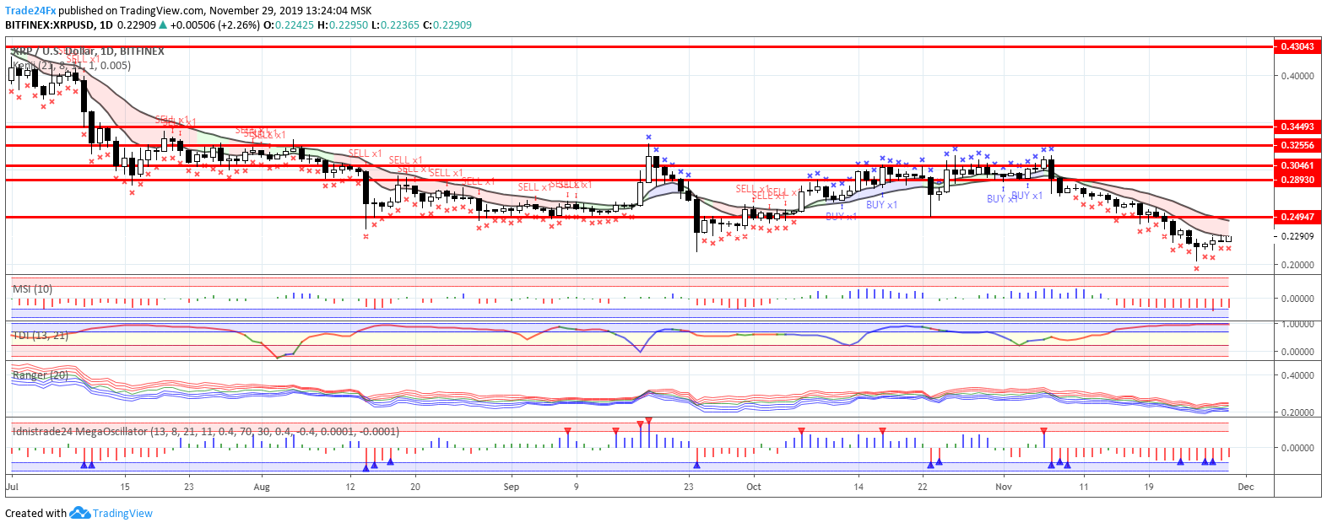The image size is (1327, 528).
Task: Select the 0.24947 red price label
Action: [1297, 217]
